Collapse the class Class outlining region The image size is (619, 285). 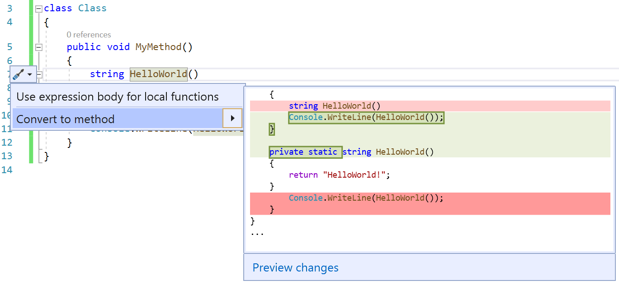pyautogui.click(x=39, y=8)
